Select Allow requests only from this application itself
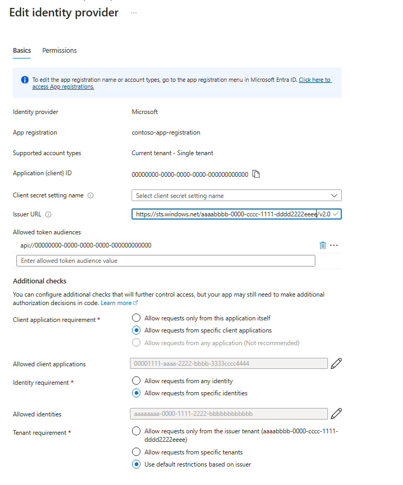The height and width of the screenshot is (485, 403). (x=136, y=318)
